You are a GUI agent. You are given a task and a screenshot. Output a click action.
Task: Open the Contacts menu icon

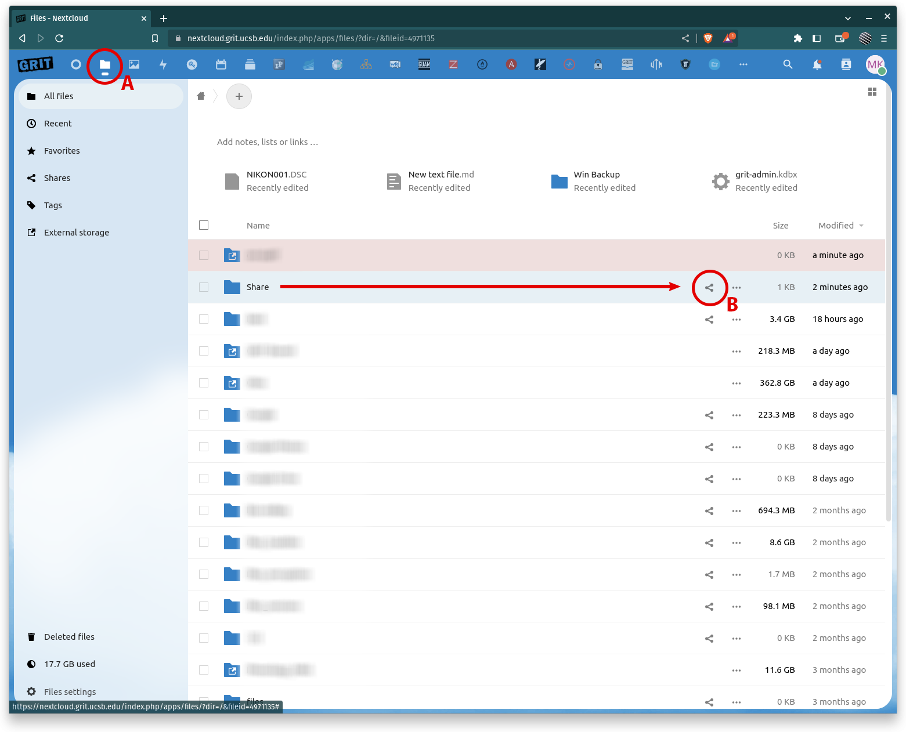coord(846,64)
